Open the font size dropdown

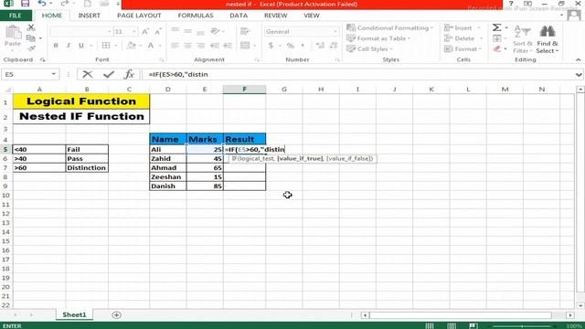[x=134, y=32]
